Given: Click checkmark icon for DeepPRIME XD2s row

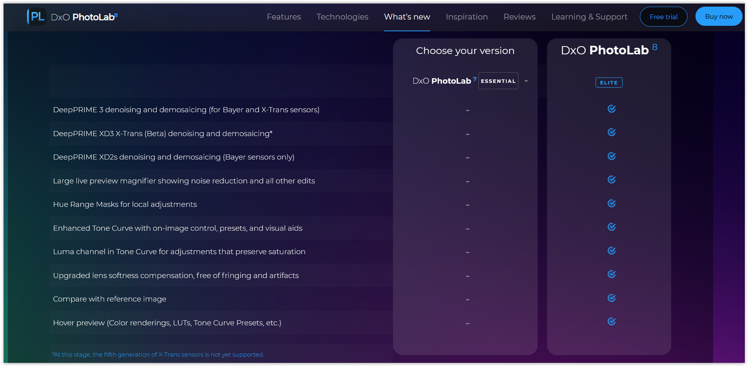Looking at the screenshot, I should click(611, 156).
